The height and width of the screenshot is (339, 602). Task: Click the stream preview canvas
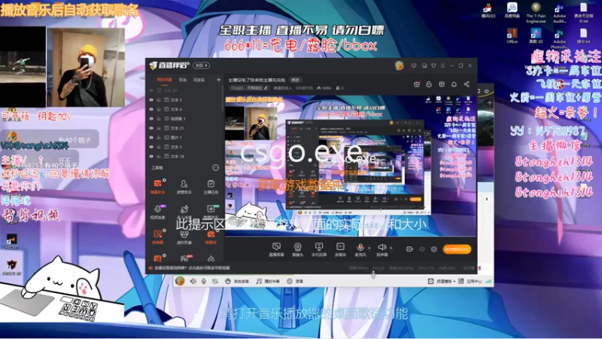click(350, 165)
